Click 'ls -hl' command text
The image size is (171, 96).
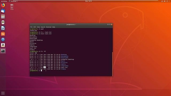pyautogui.click(x=44, y=51)
